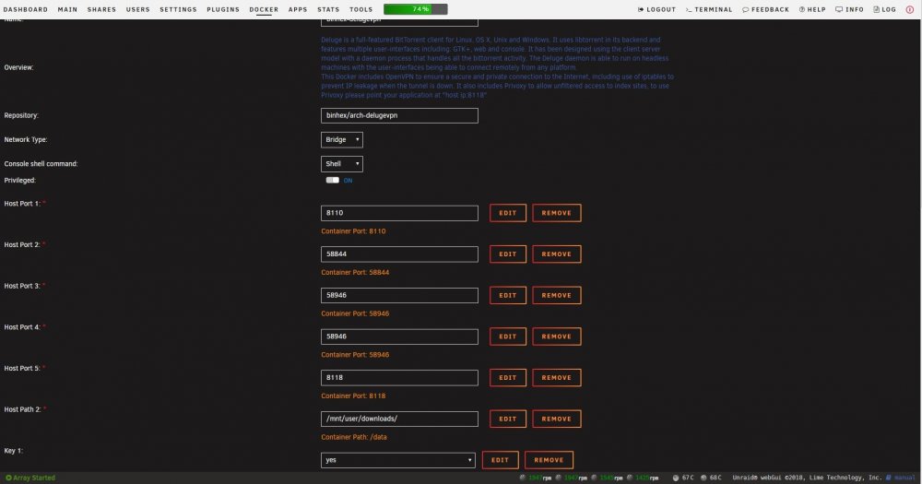Edit Host Port 3 mapping
Image resolution: width=922 pixels, height=484 pixels.
click(507, 295)
